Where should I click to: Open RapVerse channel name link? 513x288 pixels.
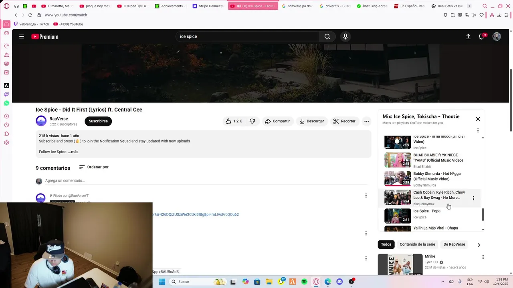click(59, 119)
